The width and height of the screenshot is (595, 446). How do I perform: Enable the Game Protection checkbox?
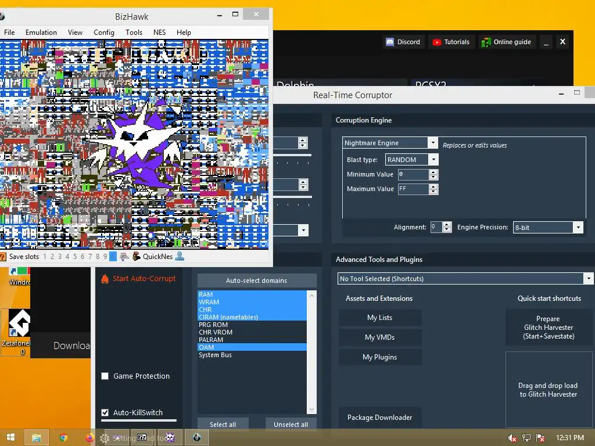(x=105, y=376)
